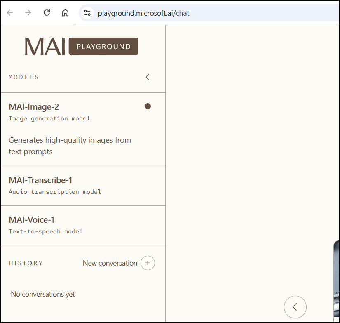Go to the browser home page
The height and width of the screenshot is (323, 340).
point(65,13)
